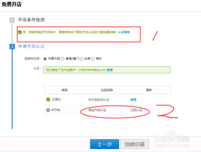This screenshot has height=152, width=201.
Task: Click the gray info icon beside 未开始
Action: click(x=48, y=110)
